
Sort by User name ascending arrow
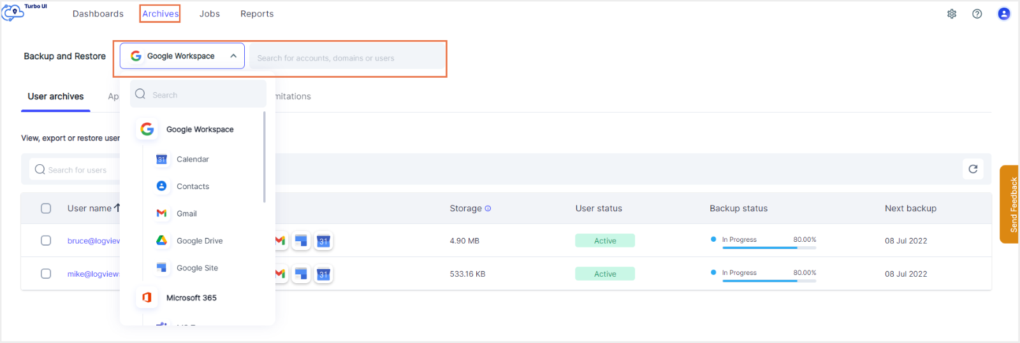117,207
